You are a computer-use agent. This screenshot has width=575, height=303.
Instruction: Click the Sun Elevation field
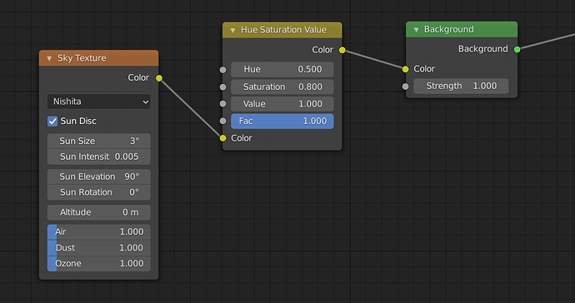pos(99,176)
